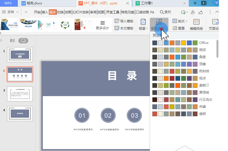Screen dimensions: 228x151
Task: Click the 目录 title text on slide
Action: tap(122, 76)
